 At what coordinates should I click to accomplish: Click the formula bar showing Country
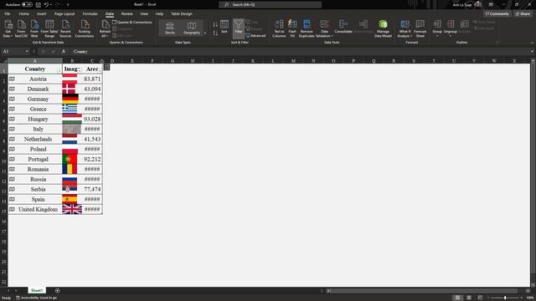point(301,52)
